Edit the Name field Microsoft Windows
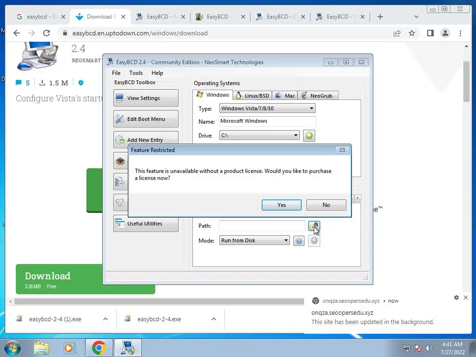Viewport: 476px width, 357px height. coord(267,121)
